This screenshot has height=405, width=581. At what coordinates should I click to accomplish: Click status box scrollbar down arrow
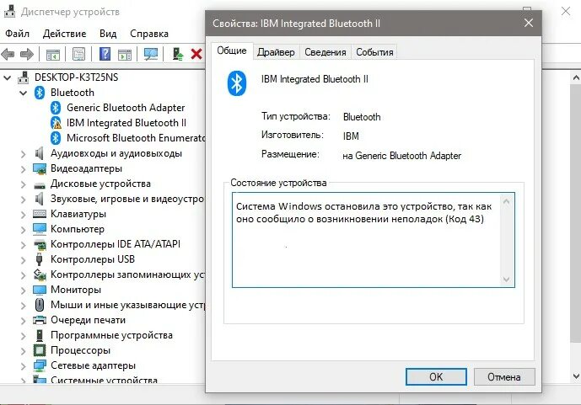pyautogui.click(x=507, y=280)
